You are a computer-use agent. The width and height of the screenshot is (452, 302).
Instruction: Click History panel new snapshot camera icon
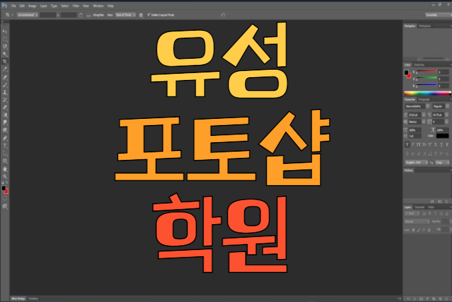[x=440, y=201]
